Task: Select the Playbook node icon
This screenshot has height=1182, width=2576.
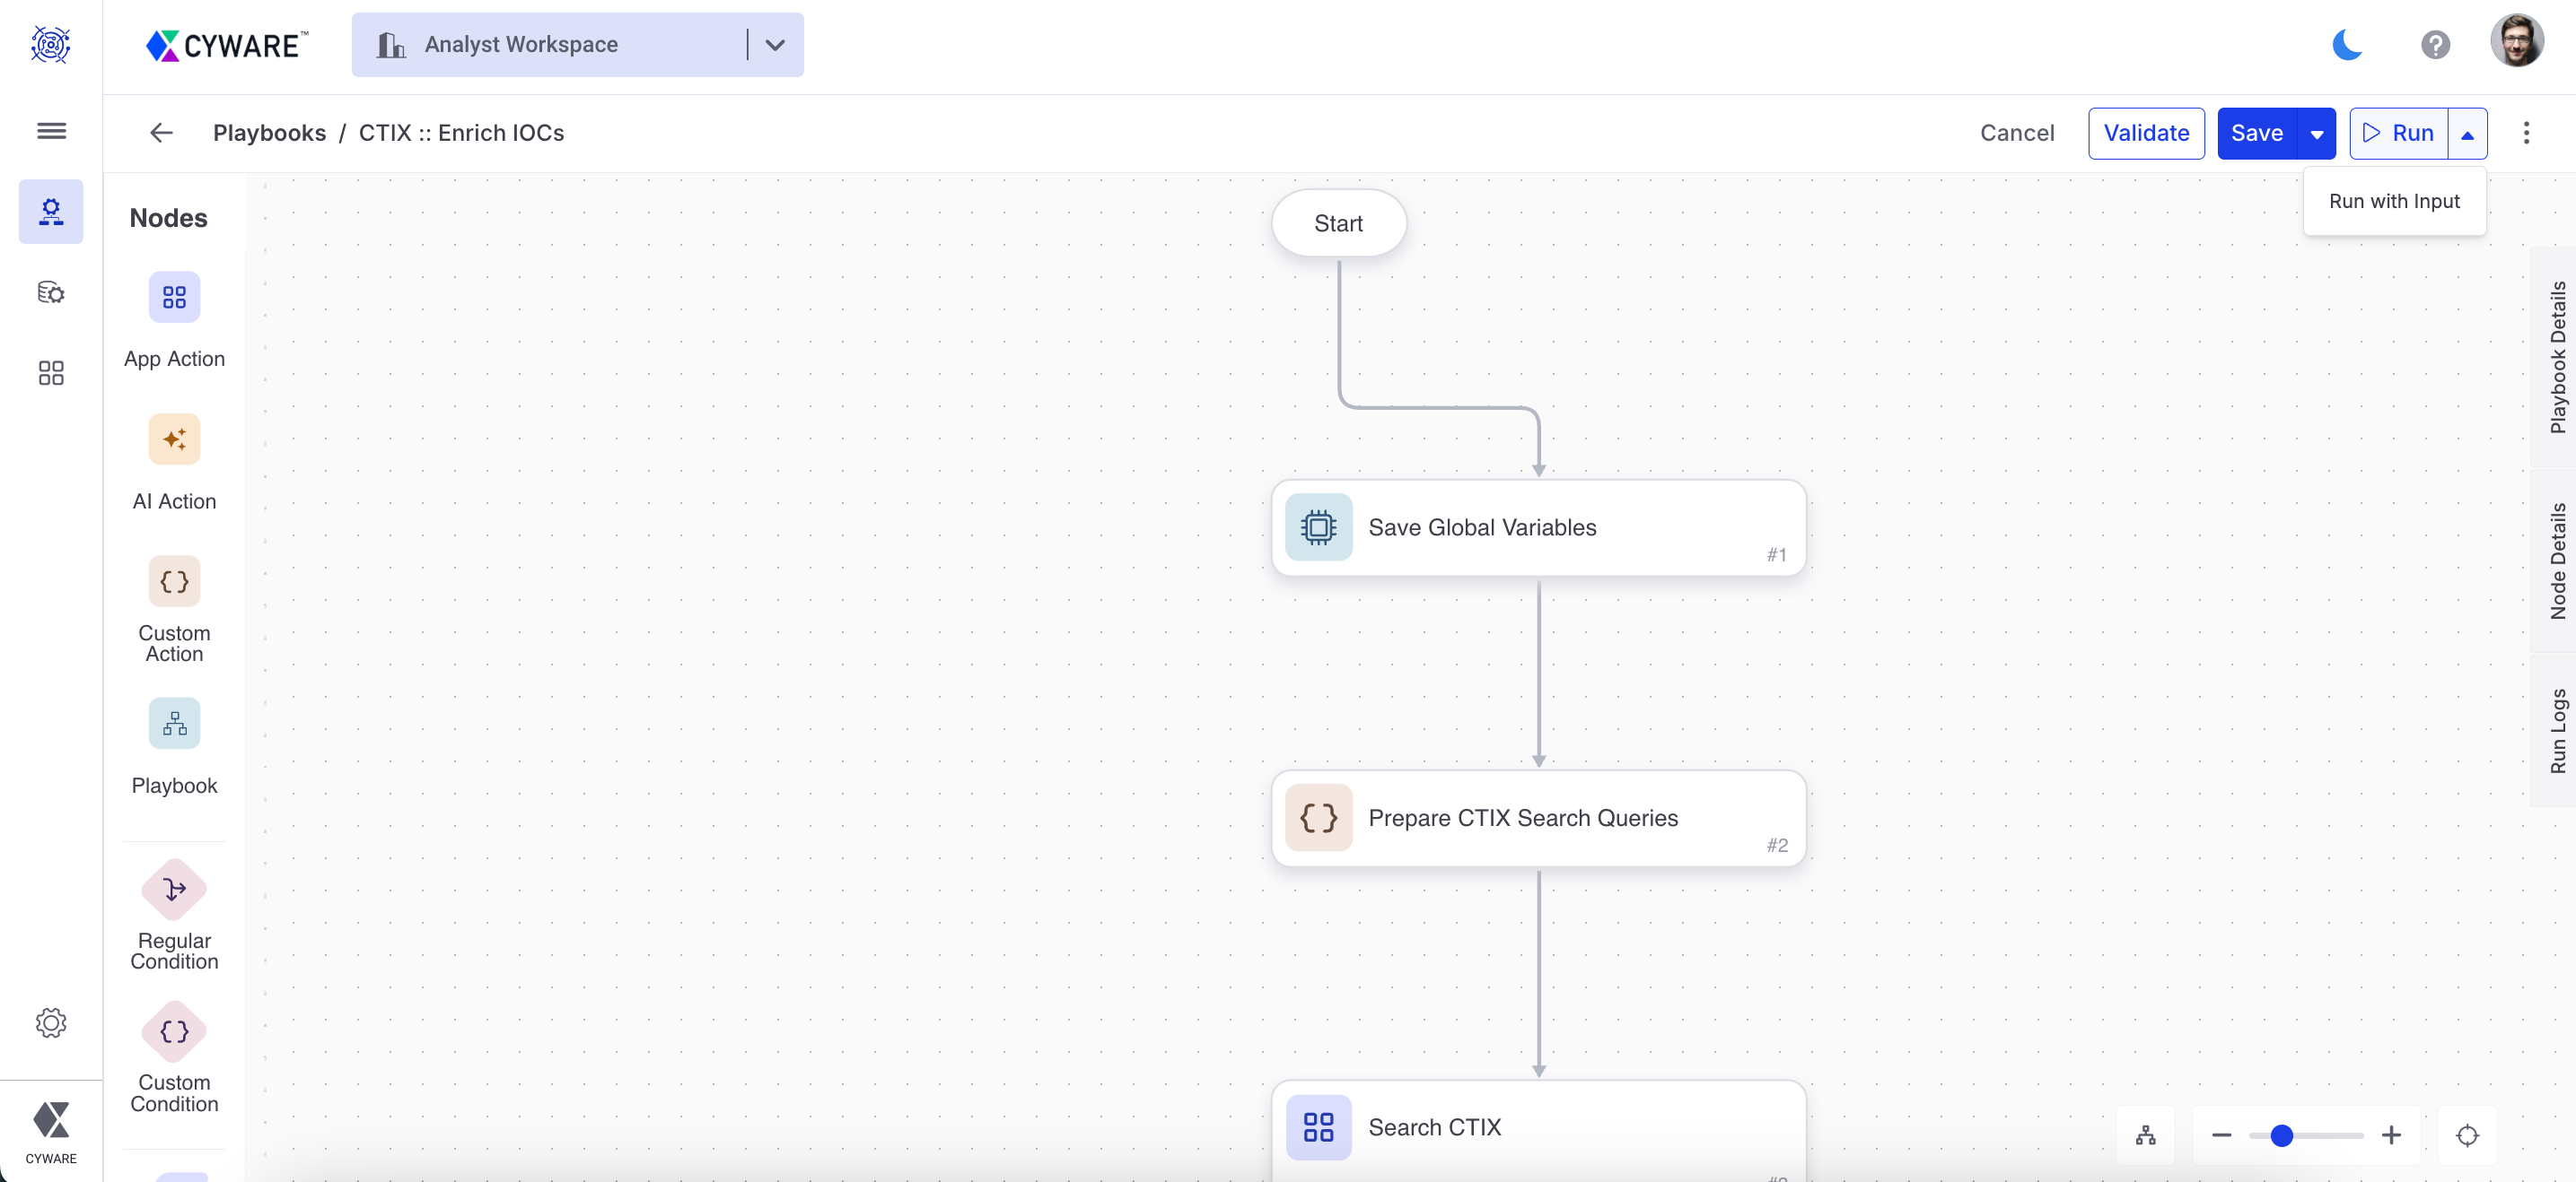Action: tap(174, 724)
